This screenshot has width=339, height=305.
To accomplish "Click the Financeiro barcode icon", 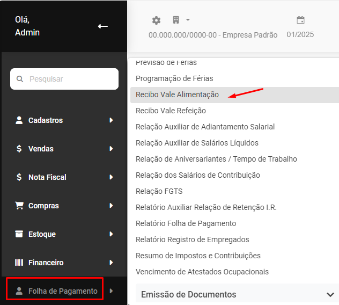I will pos(19,263).
